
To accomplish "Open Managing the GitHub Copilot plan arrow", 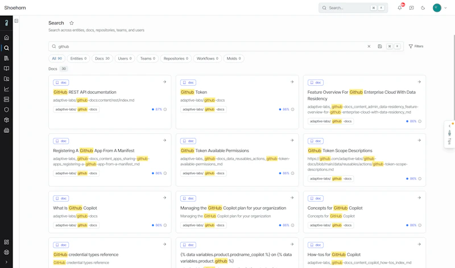I will pyautogui.click(x=292, y=198).
